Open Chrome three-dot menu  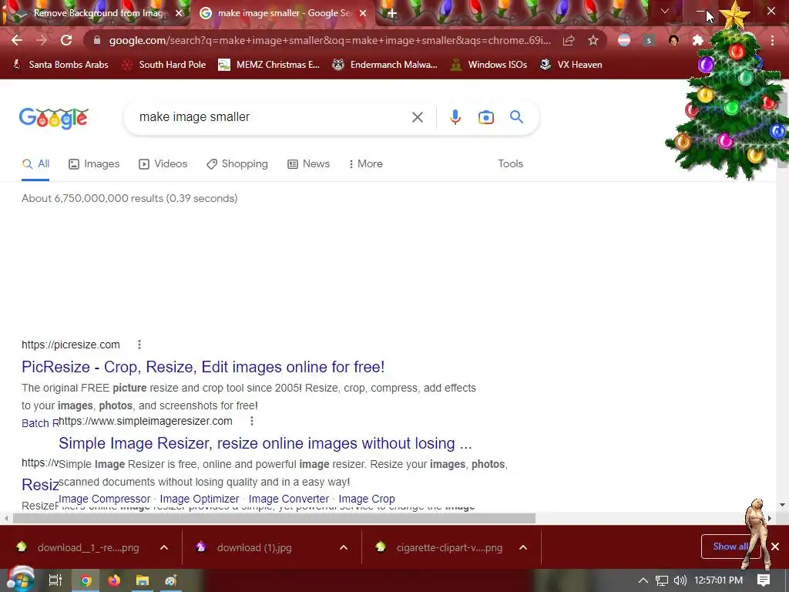pyautogui.click(x=772, y=40)
